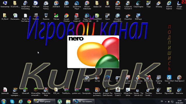Open the Sleeping Dogs shortcut

(x=159, y=79)
